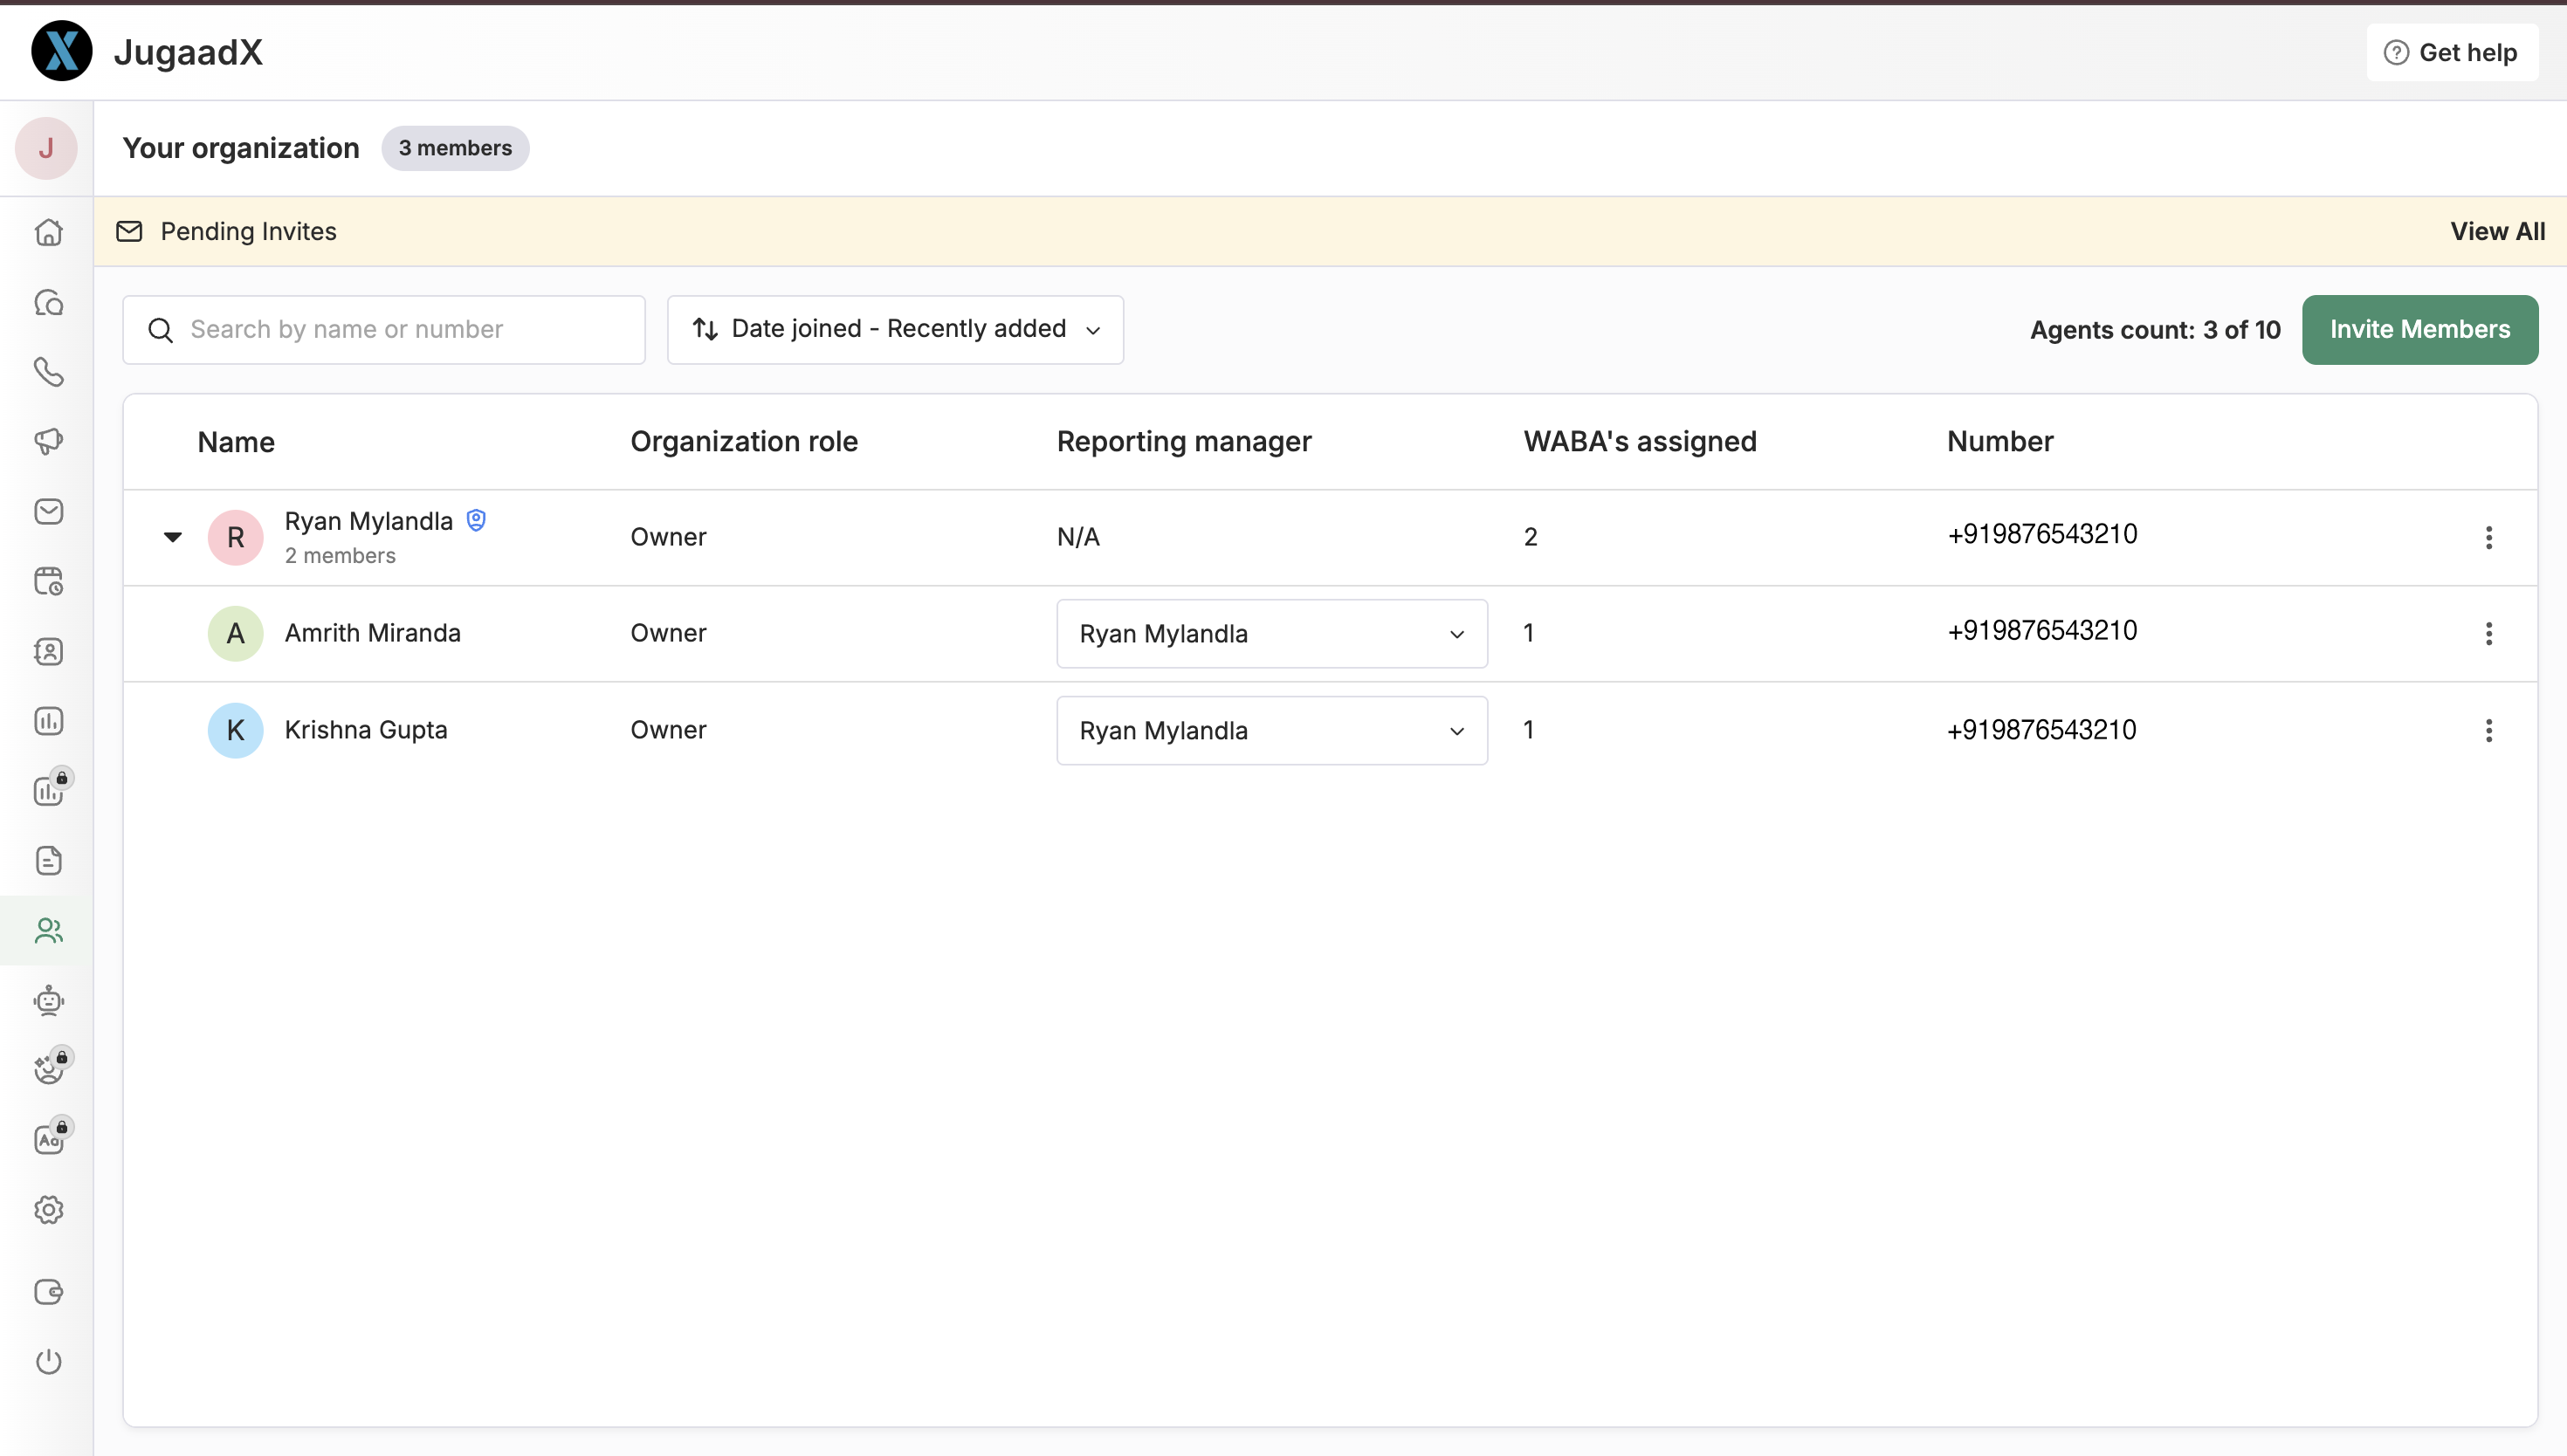Click the wallet icon in sidebar
This screenshot has height=1456, width=2567.
click(48, 1291)
